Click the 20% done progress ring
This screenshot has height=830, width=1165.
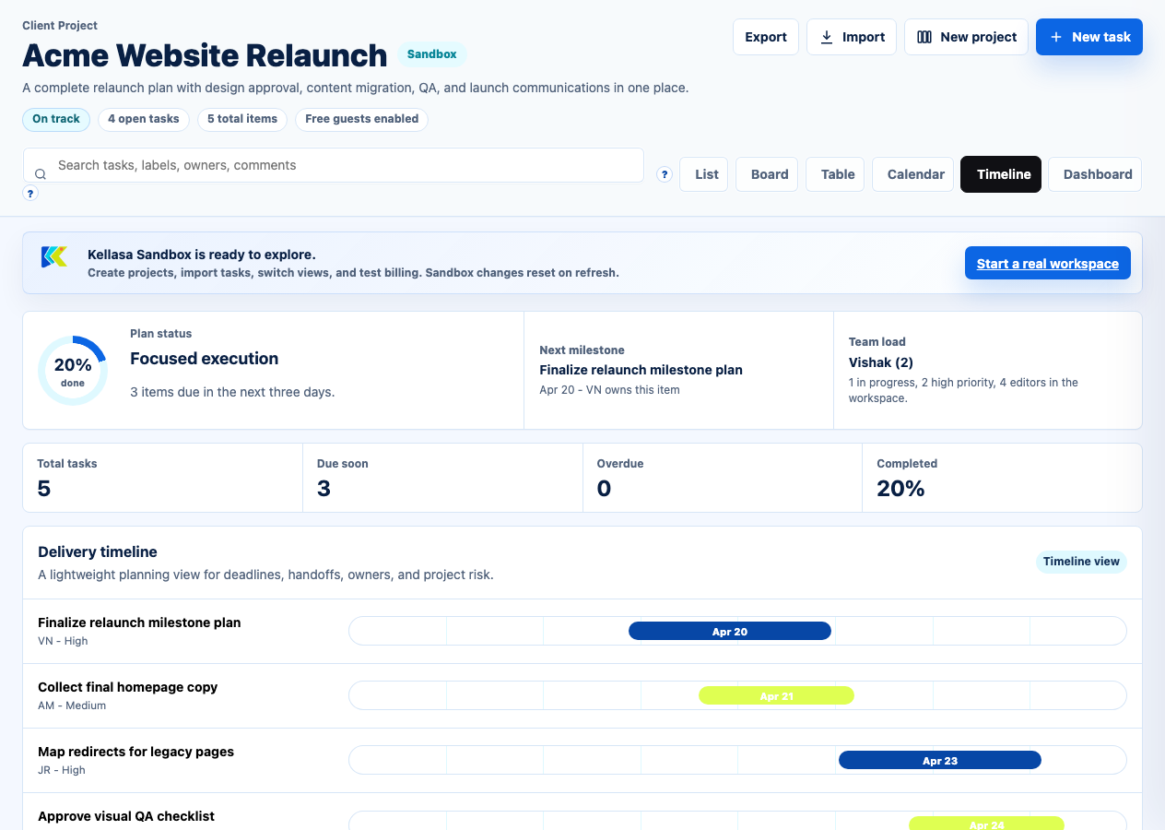(x=73, y=371)
